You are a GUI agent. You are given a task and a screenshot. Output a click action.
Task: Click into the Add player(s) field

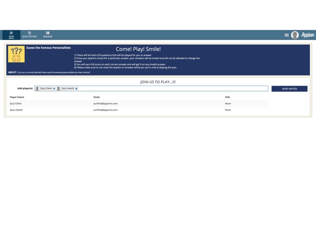[151, 88]
